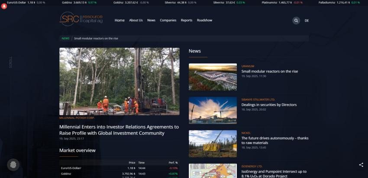This screenshot has height=178, width=368.
Task: Open the share icon at bottom right
Action: pos(361,165)
